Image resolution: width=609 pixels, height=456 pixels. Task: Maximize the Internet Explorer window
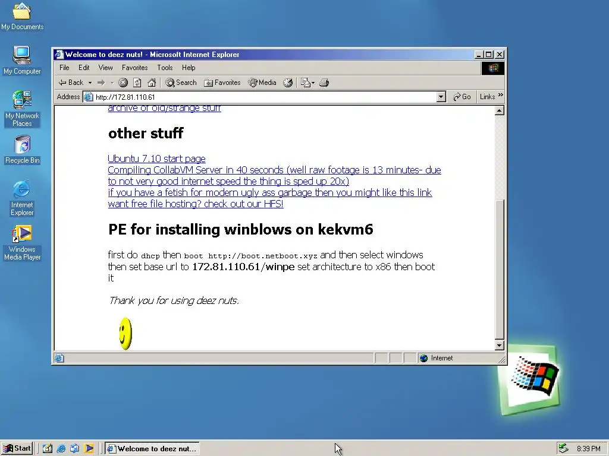489,55
